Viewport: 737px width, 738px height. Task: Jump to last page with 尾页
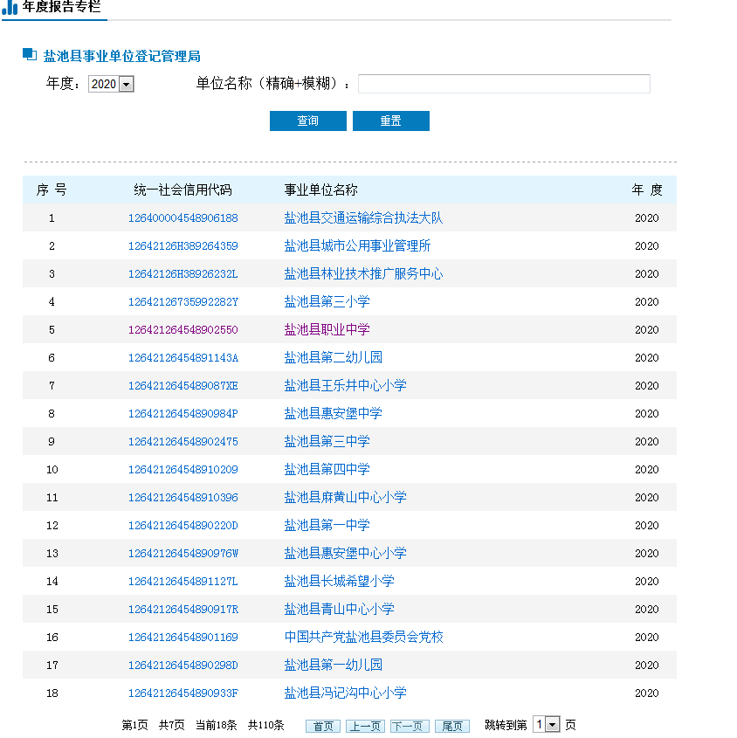click(x=452, y=727)
